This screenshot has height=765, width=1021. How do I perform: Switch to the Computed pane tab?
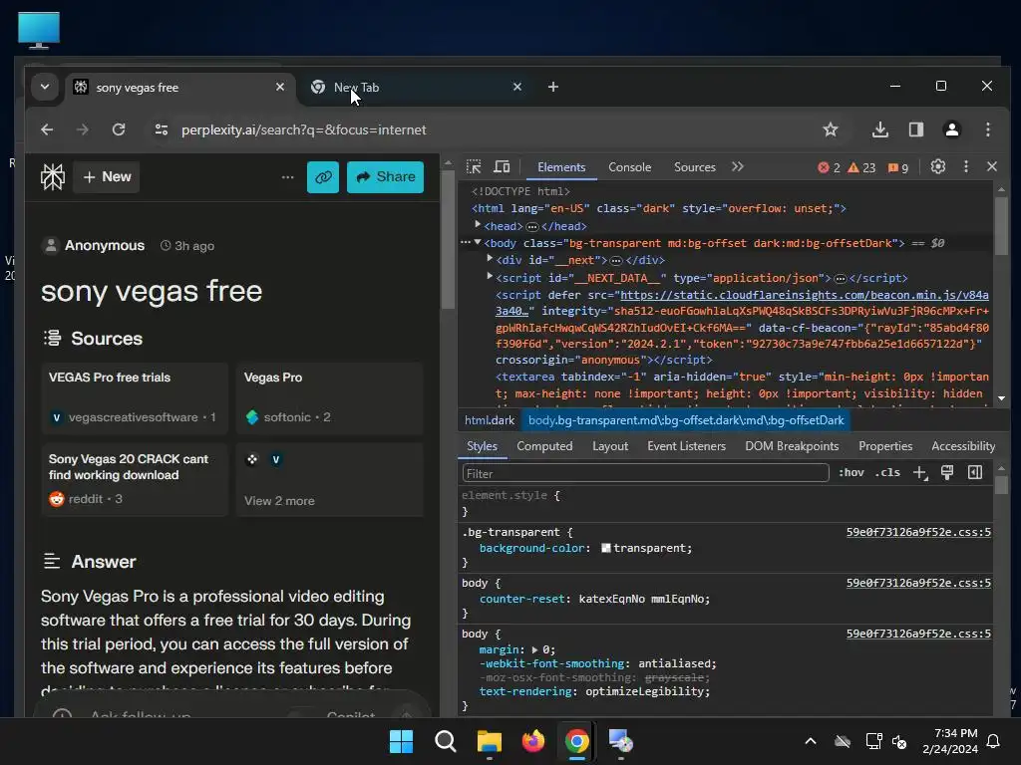point(544,446)
